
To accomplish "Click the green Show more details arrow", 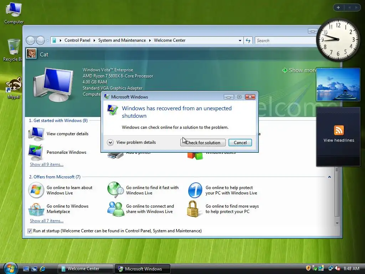I will coord(285,70).
